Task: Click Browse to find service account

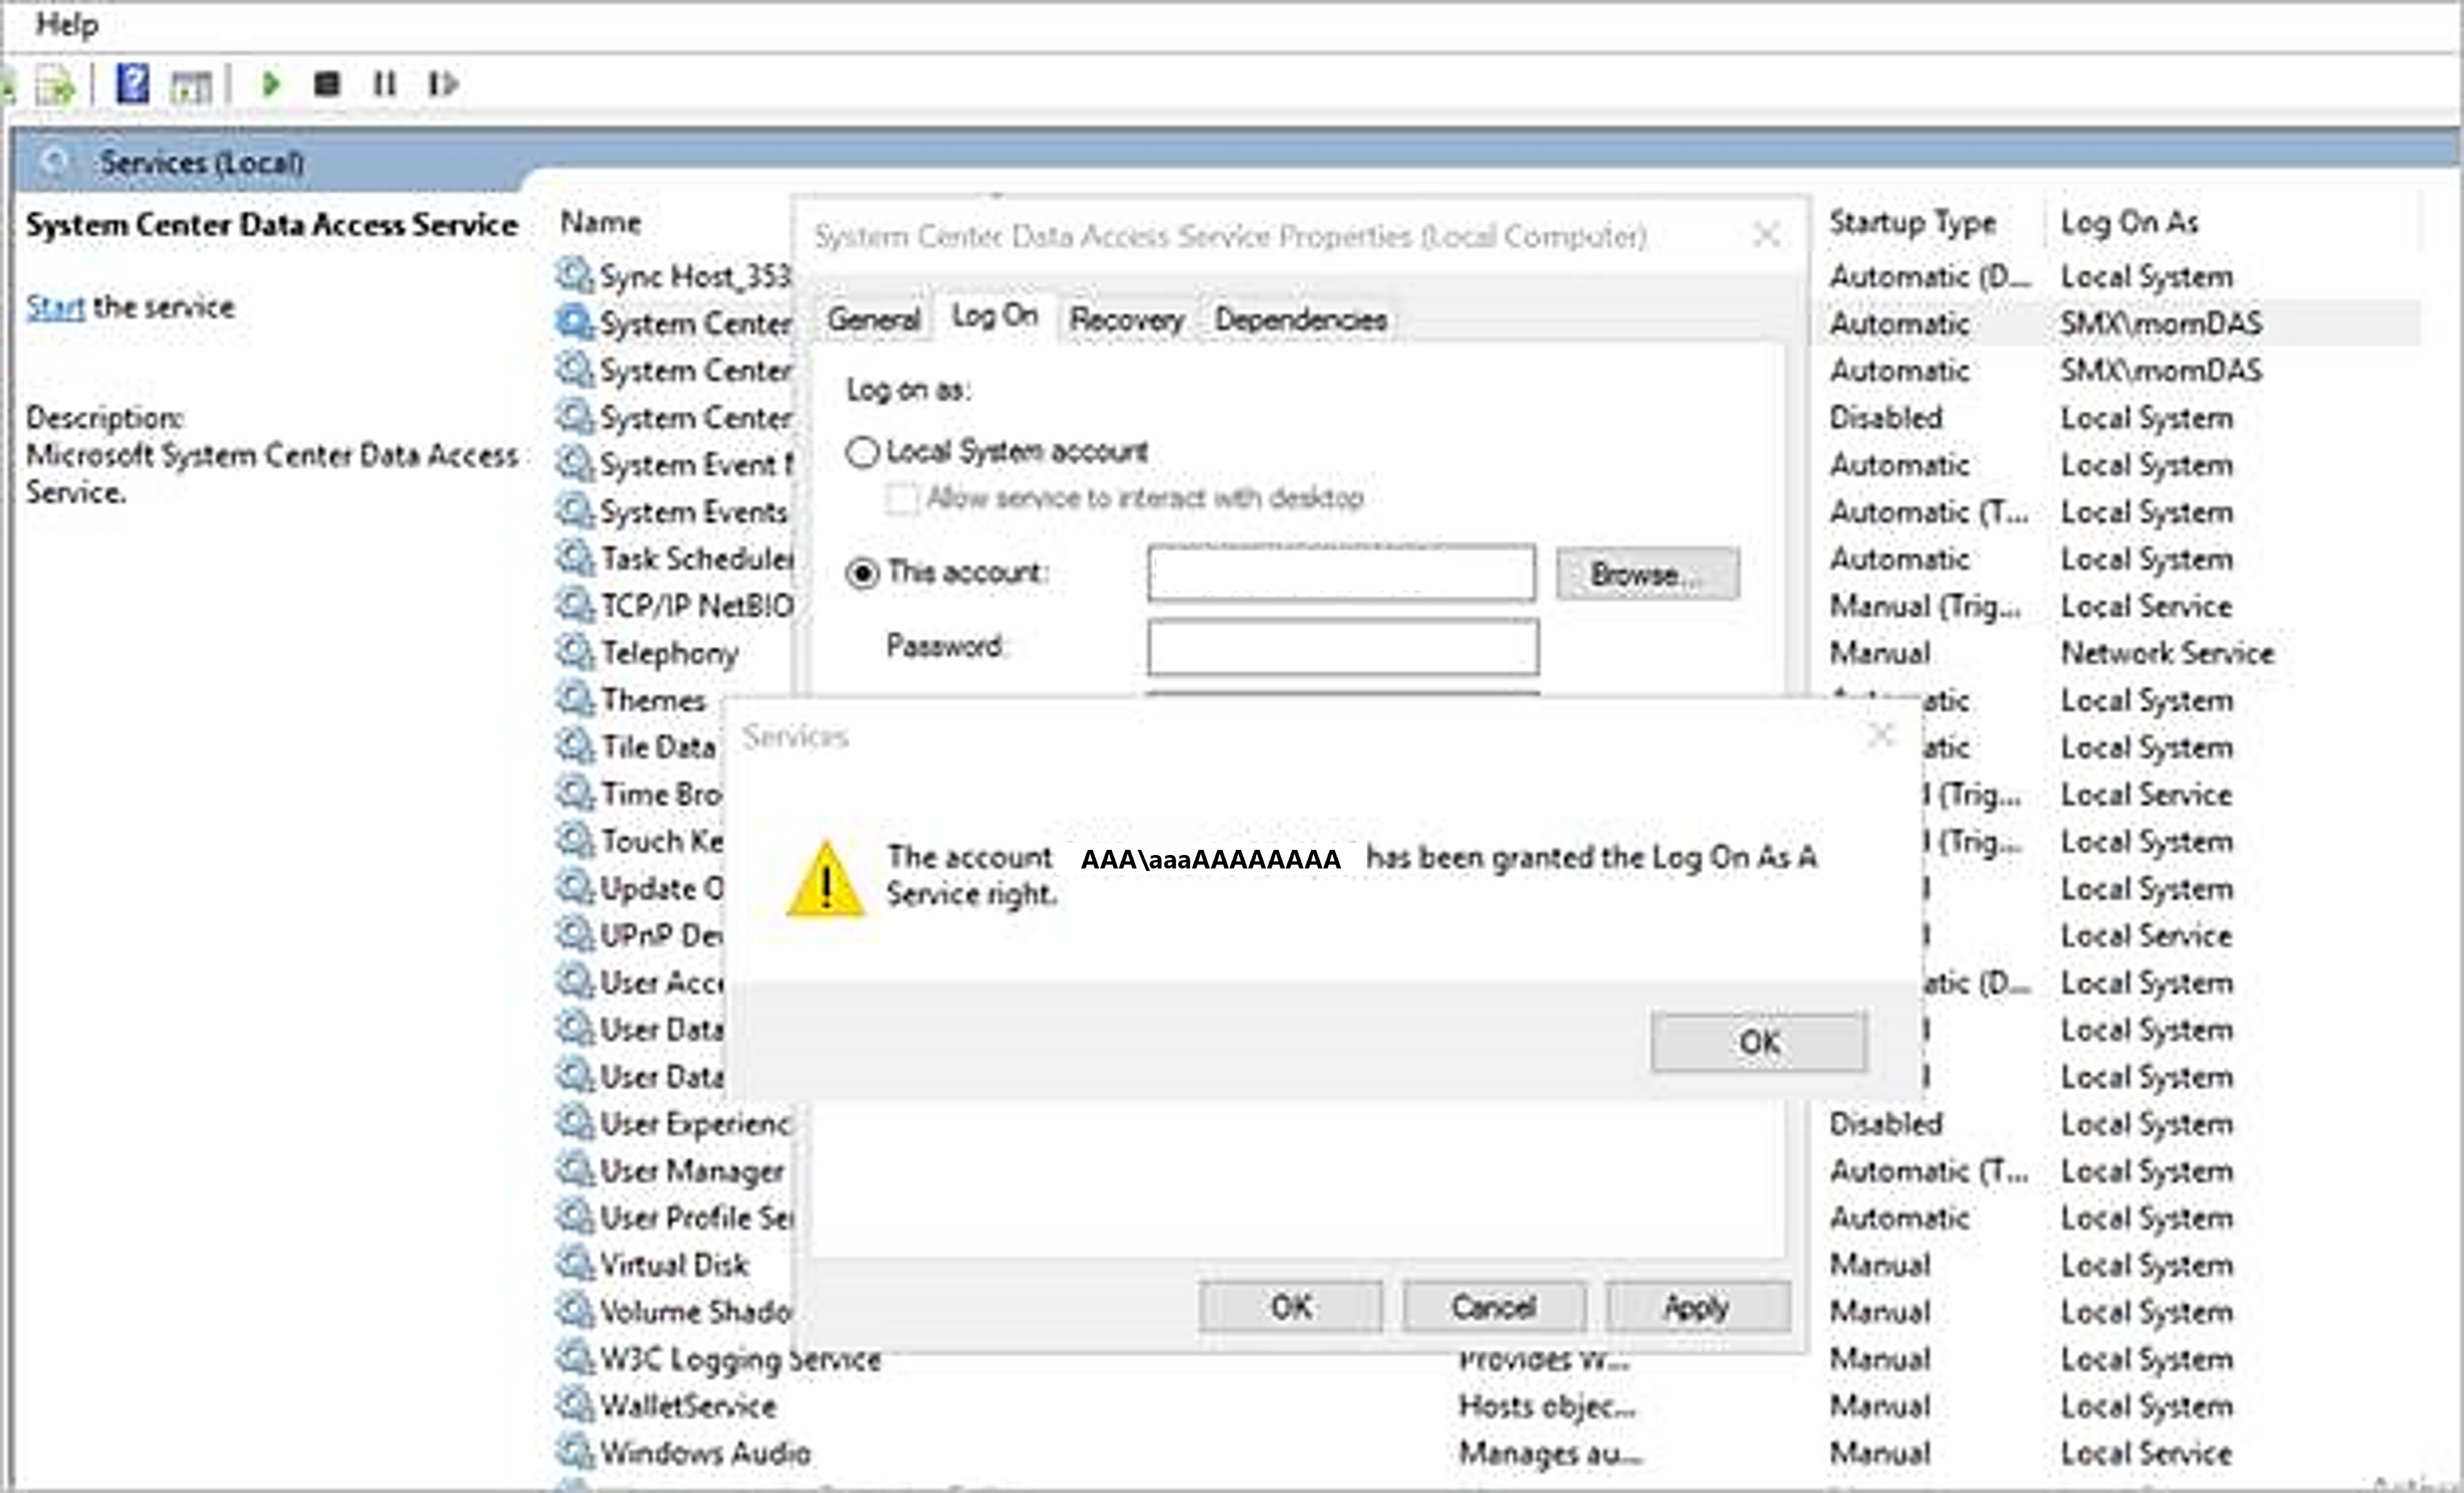Action: click(1644, 571)
